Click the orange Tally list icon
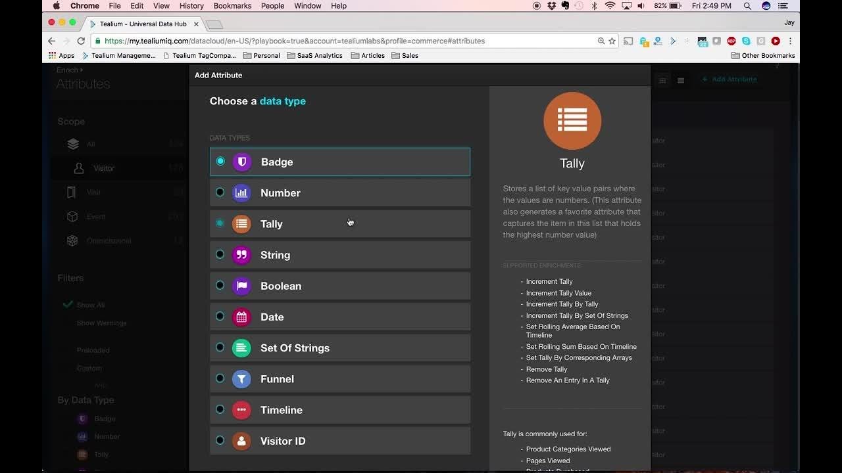 (x=242, y=223)
